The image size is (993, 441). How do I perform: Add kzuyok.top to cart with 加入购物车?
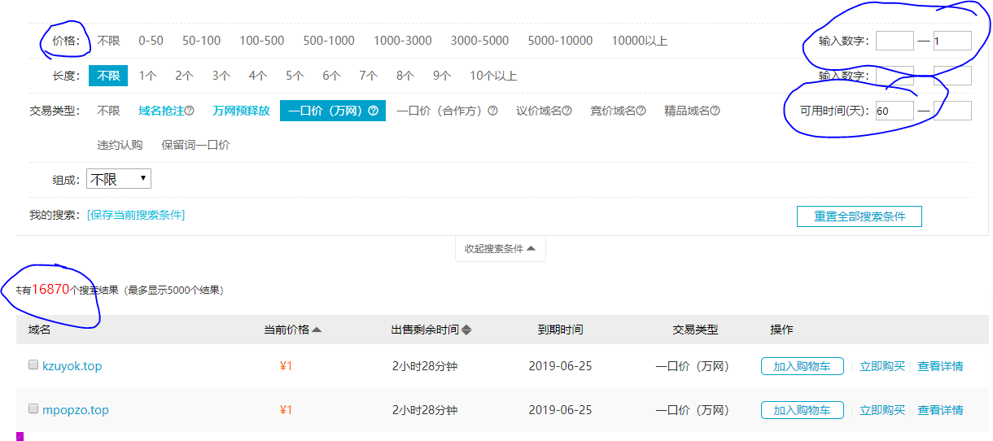click(x=802, y=366)
